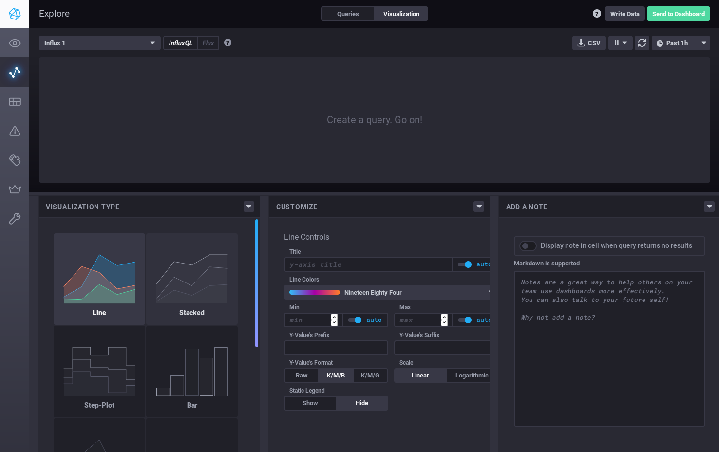The height and width of the screenshot is (452, 719).
Task: Click the Y-Value's Prefix input
Action: tap(336, 348)
